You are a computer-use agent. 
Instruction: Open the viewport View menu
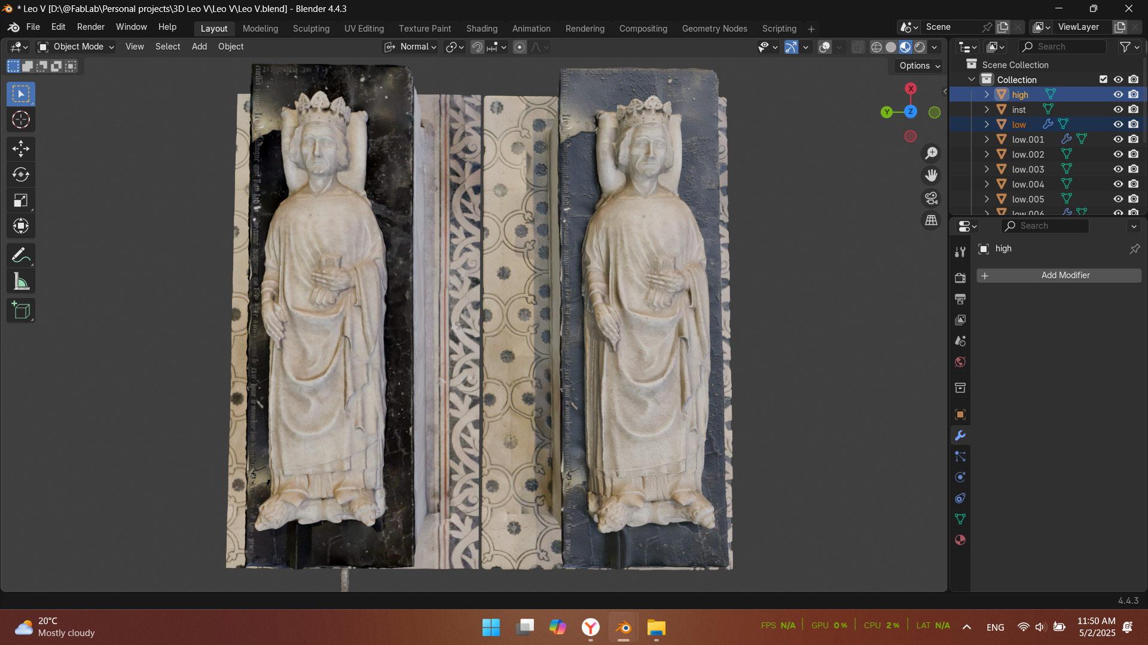(x=135, y=47)
